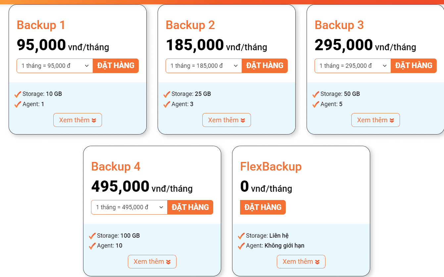The image size is (444, 277).
Task: Expand Xem thêm details for Backup 3
Action: click(x=375, y=120)
